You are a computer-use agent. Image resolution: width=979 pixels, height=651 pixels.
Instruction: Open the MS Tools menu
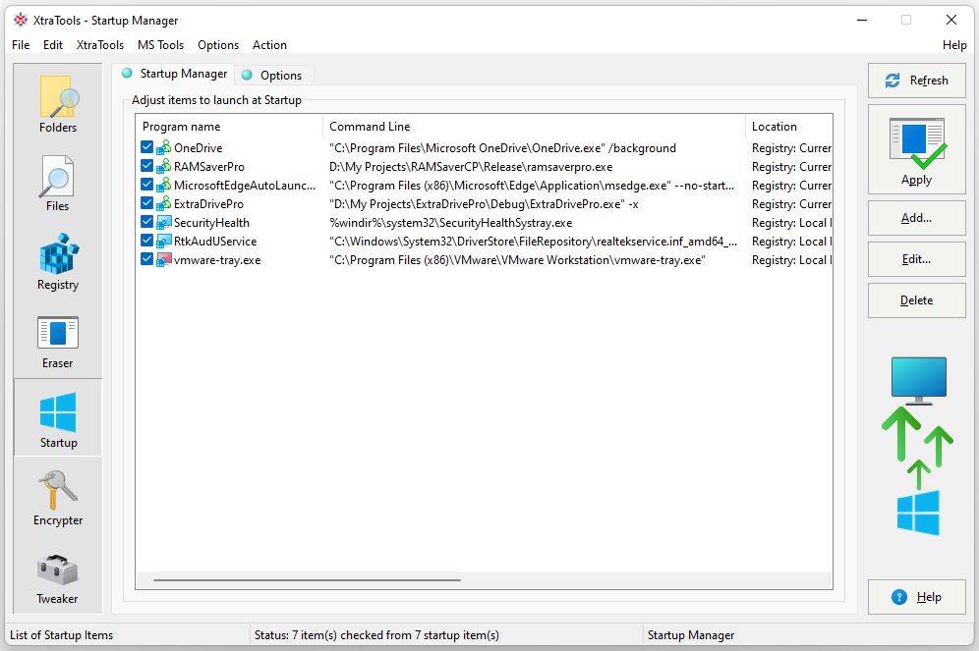click(160, 45)
